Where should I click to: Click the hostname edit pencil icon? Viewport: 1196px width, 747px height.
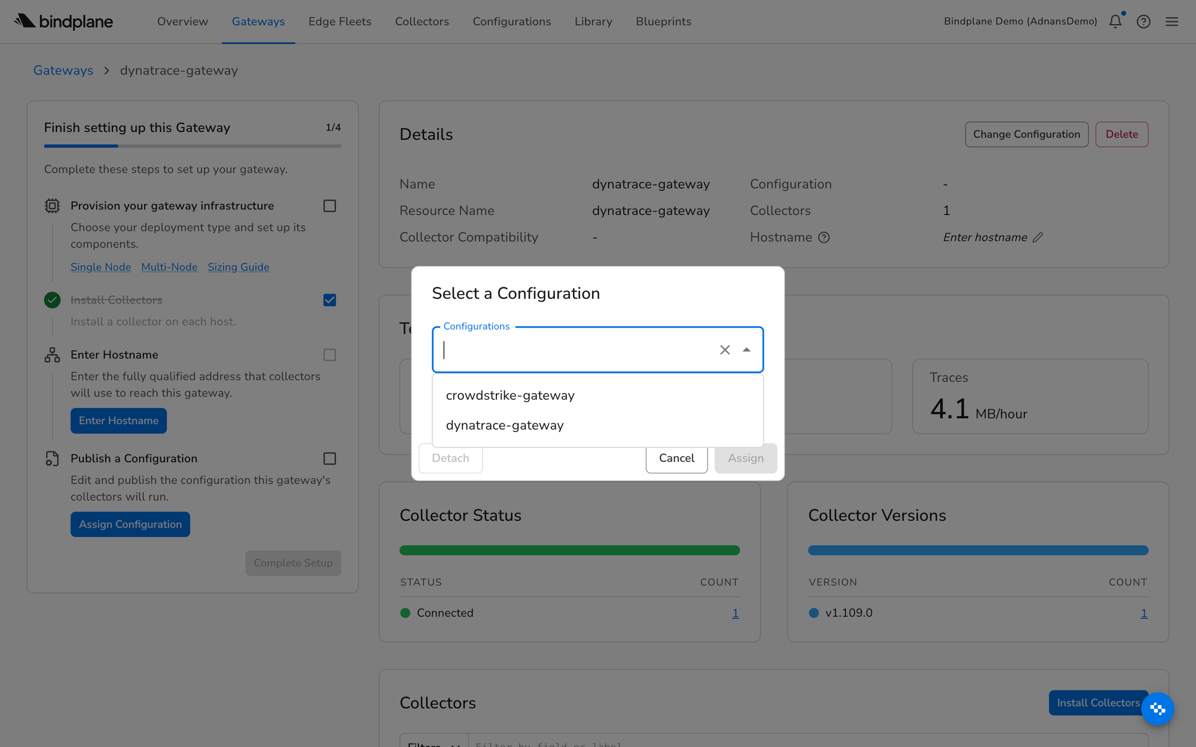(1038, 237)
